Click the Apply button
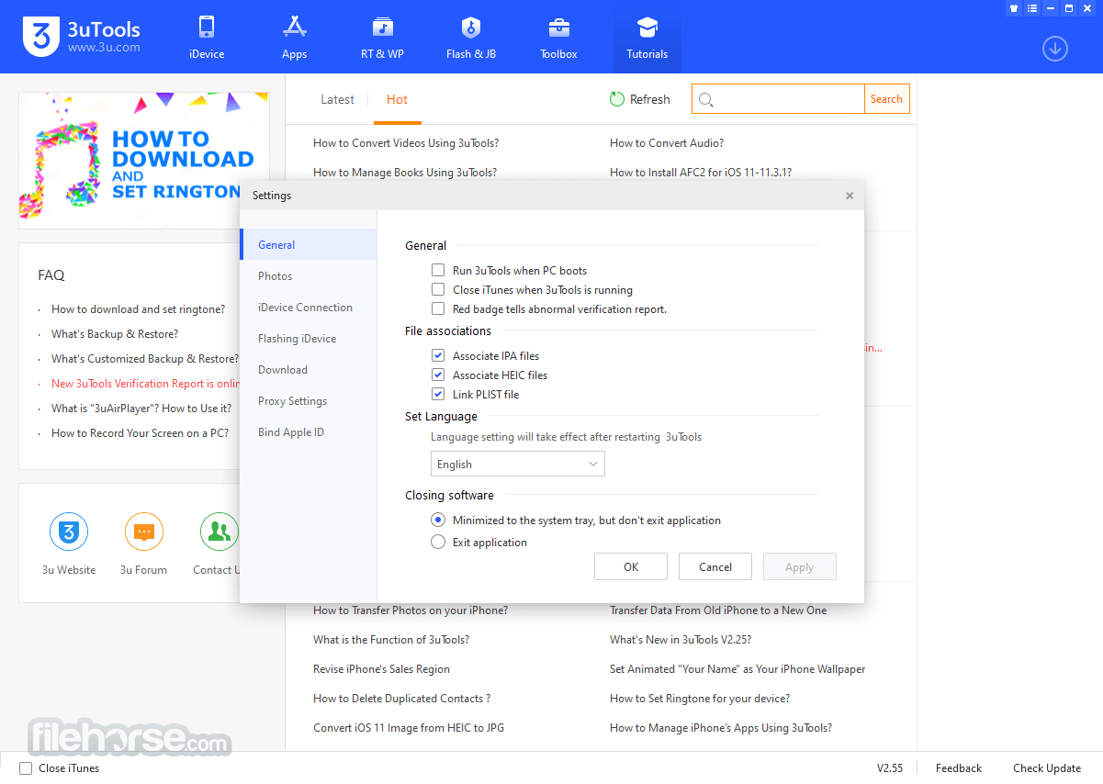Viewport: 1103px width, 784px height. (800, 566)
